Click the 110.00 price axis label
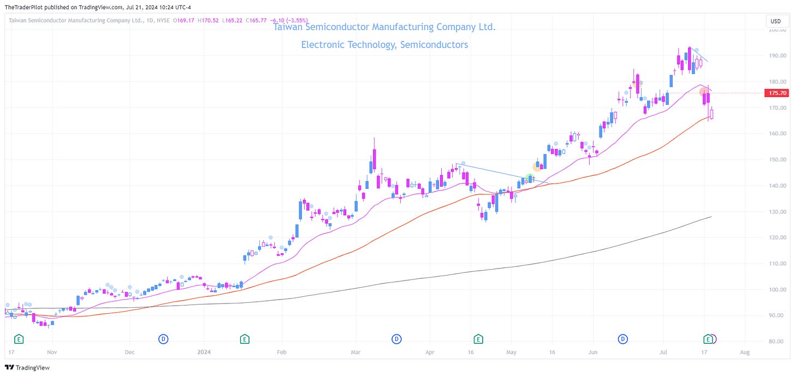This screenshot has height=376, width=795. (x=778, y=264)
